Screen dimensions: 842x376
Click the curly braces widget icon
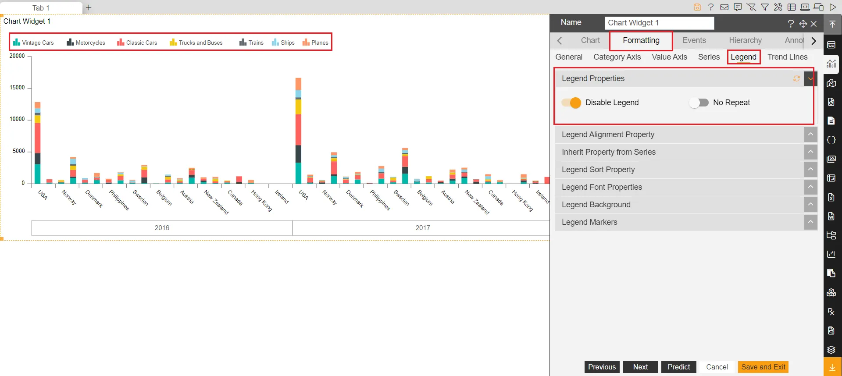coord(831,140)
